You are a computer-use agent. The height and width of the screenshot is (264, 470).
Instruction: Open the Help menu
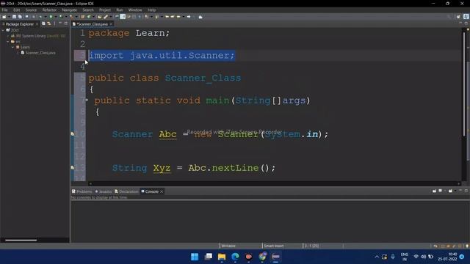(x=152, y=10)
